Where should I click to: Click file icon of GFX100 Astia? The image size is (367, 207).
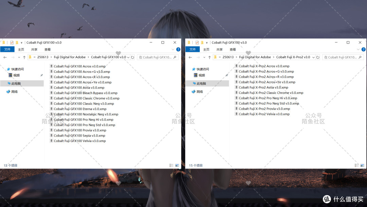tap(51, 87)
